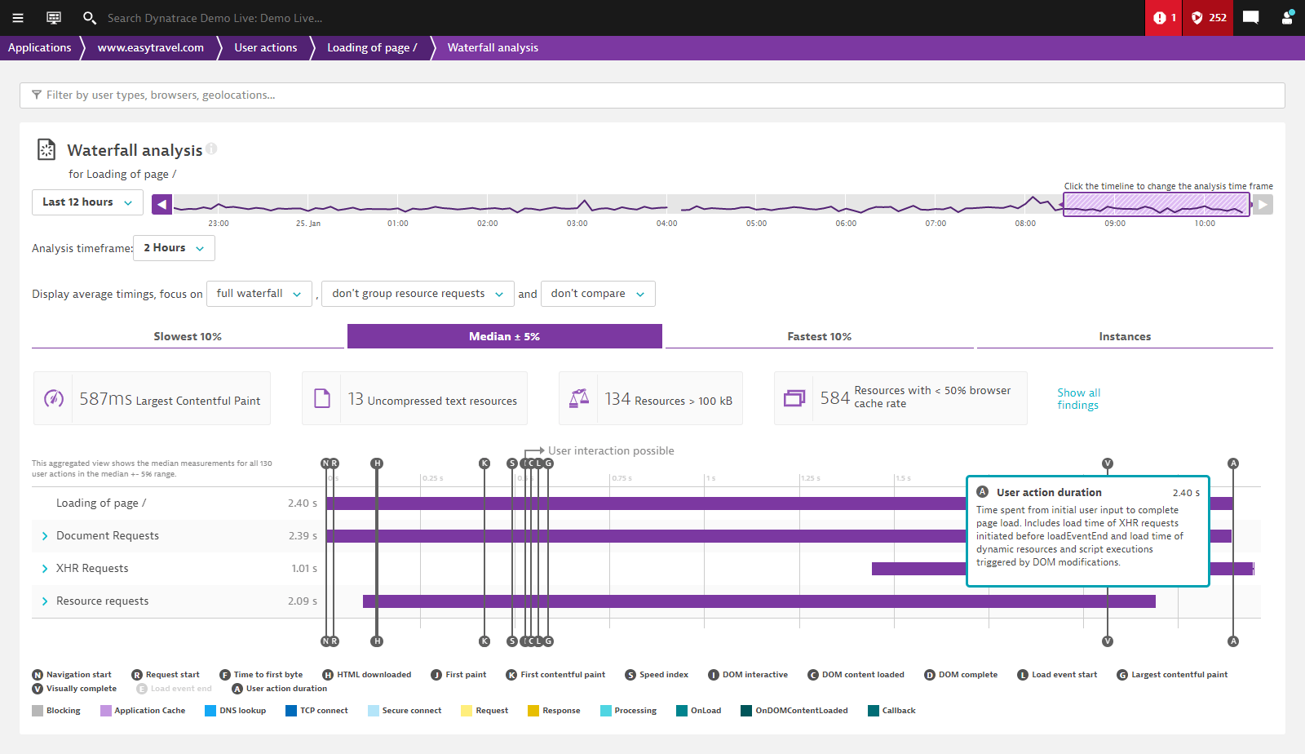Open the don't group resource requests dropdown
The image size is (1305, 754).
418,294
